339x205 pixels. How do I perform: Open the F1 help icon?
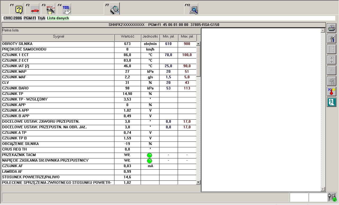(x=16, y=9)
